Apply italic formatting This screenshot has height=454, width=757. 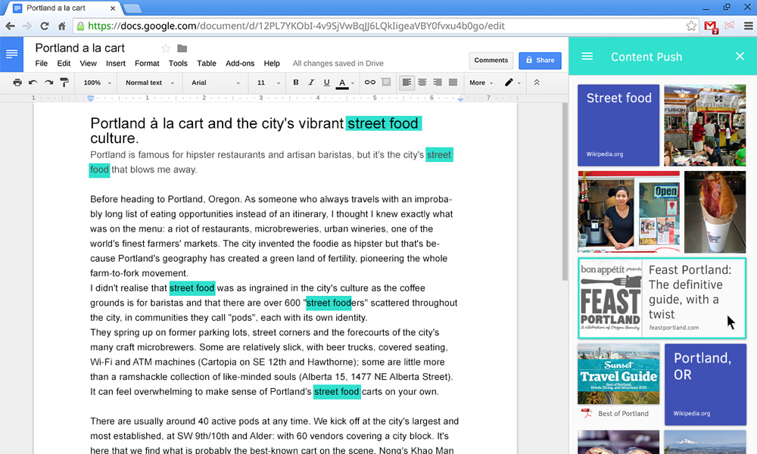311,83
